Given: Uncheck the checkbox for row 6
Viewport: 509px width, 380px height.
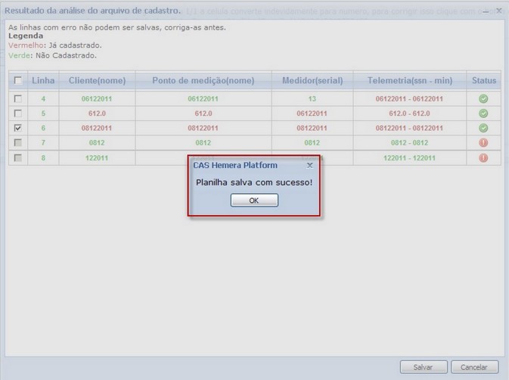Looking at the screenshot, I should [x=18, y=129].
